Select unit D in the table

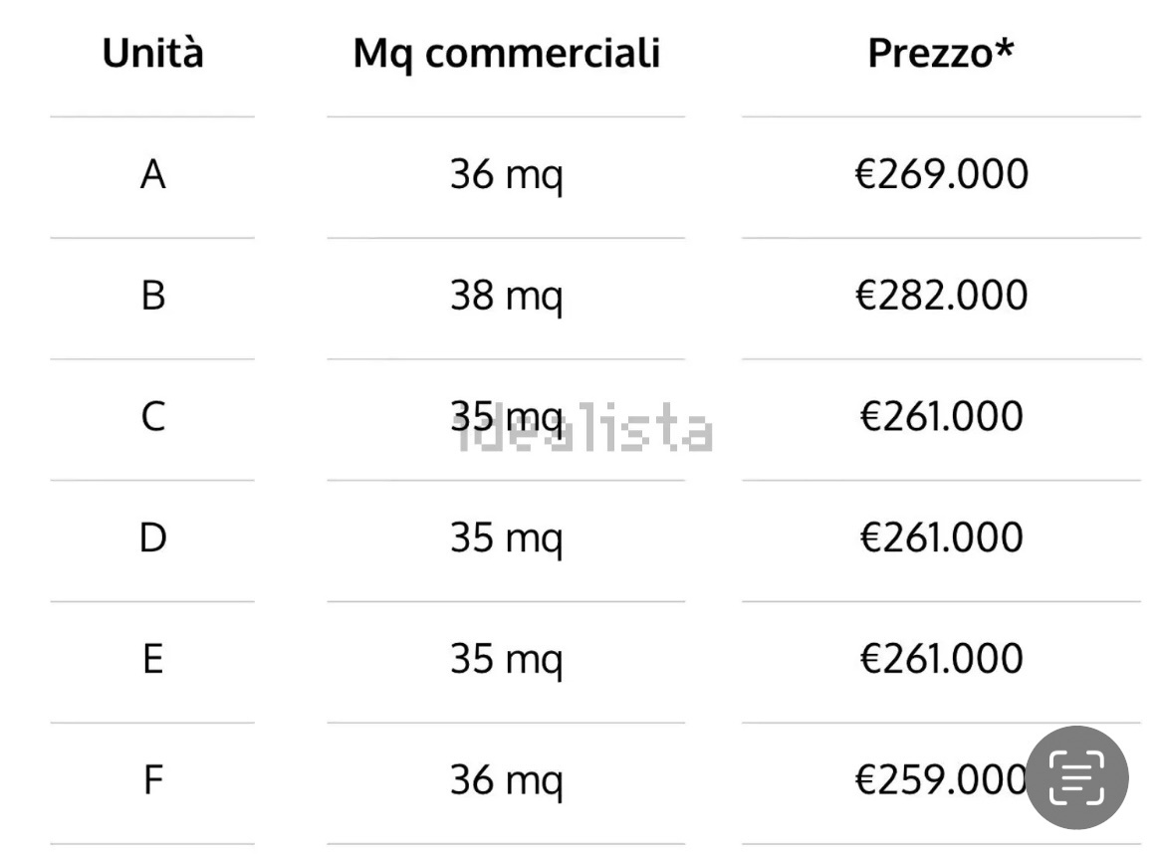152,538
